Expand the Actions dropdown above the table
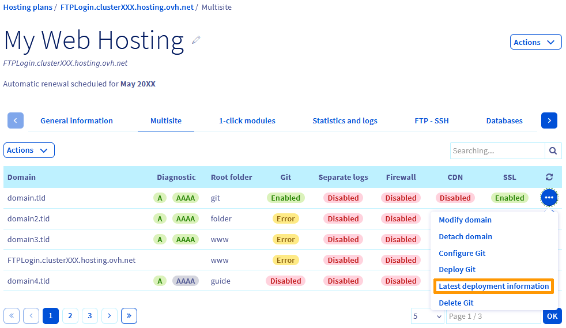The image size is (566, 328). 29,150
